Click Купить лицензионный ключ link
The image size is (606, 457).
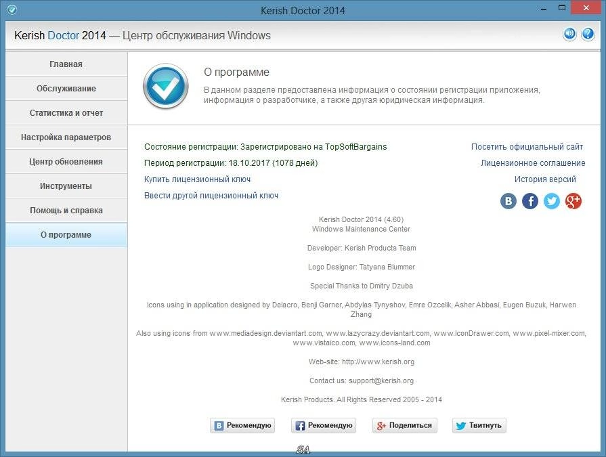197,179
